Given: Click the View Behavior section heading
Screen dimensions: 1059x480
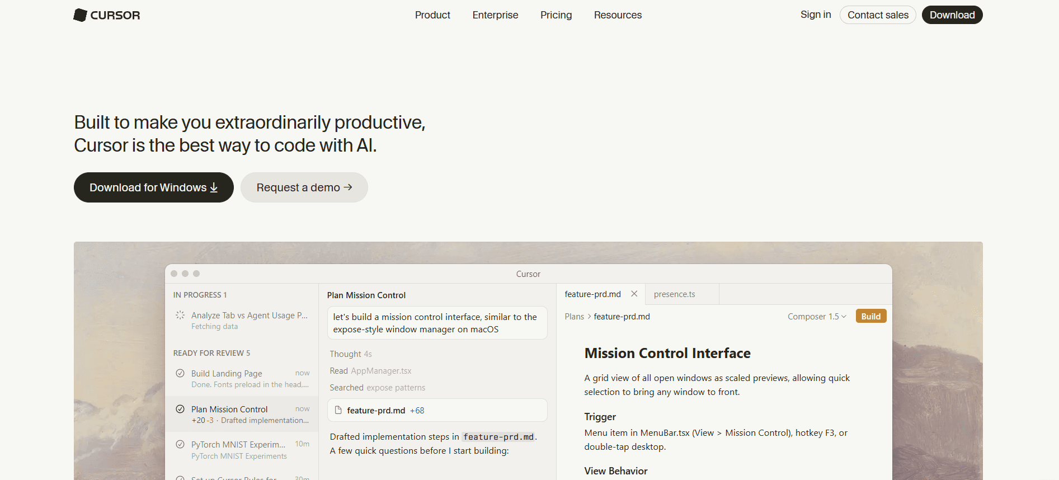Looking at the screenshot, I should [x=615, y=471].
